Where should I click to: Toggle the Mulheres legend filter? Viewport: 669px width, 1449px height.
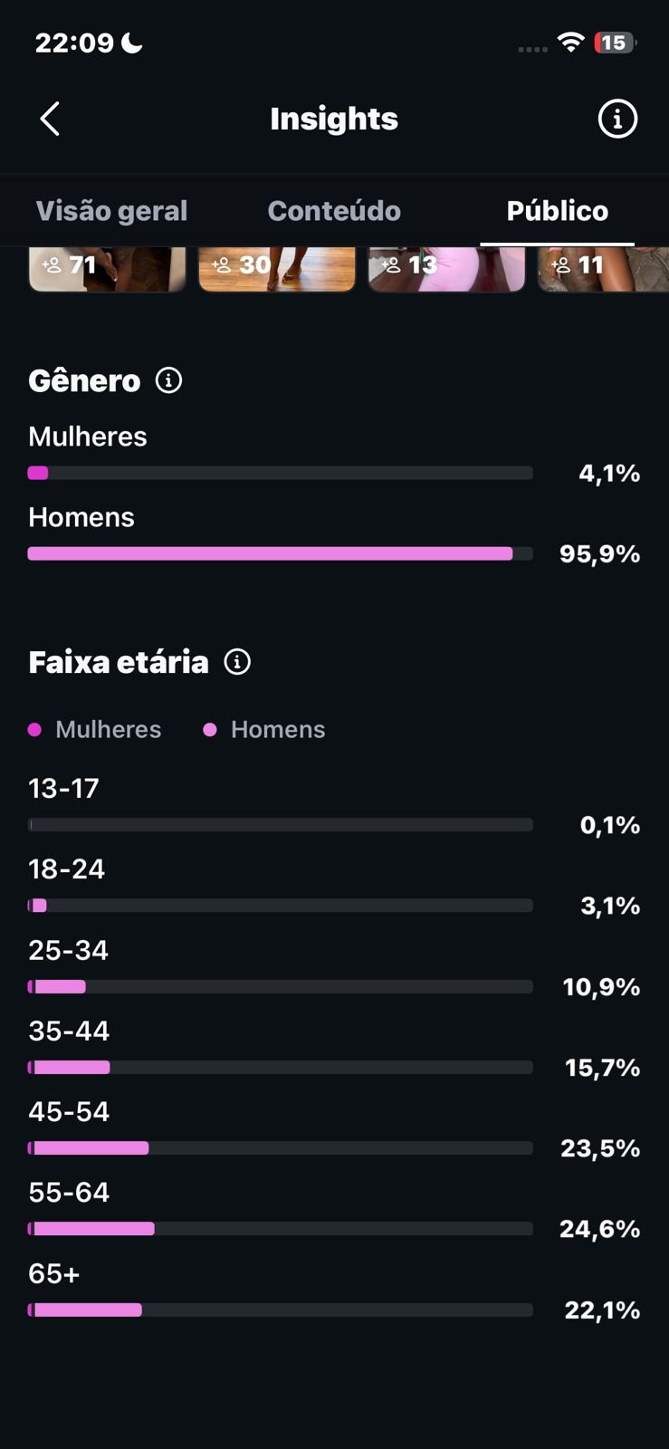95,729
